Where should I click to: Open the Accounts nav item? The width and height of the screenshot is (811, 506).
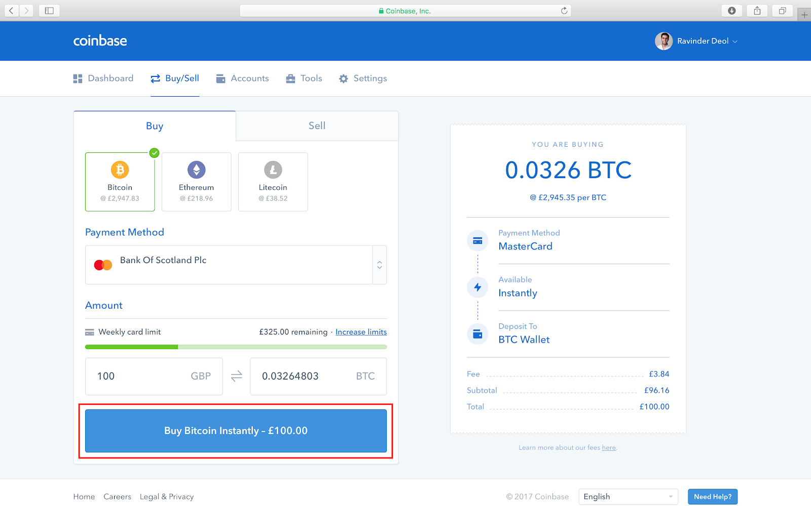242,78
